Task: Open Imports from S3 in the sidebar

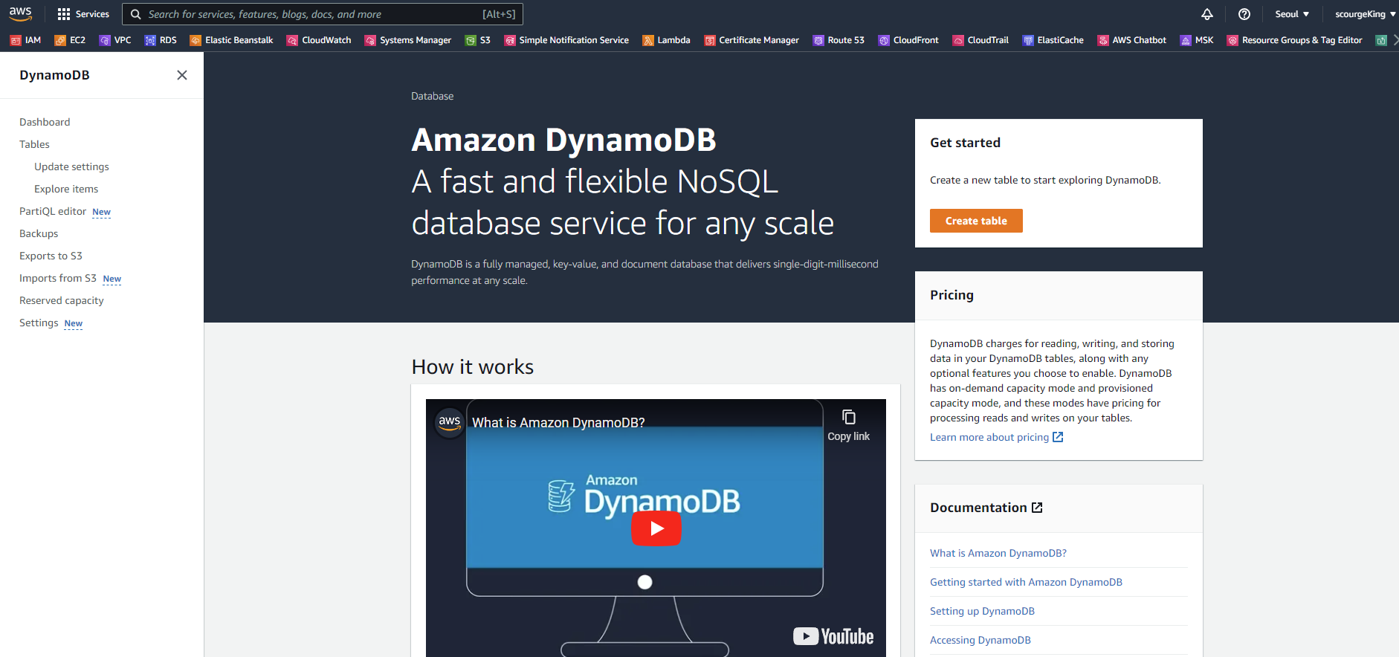Action: click(58, 278)
